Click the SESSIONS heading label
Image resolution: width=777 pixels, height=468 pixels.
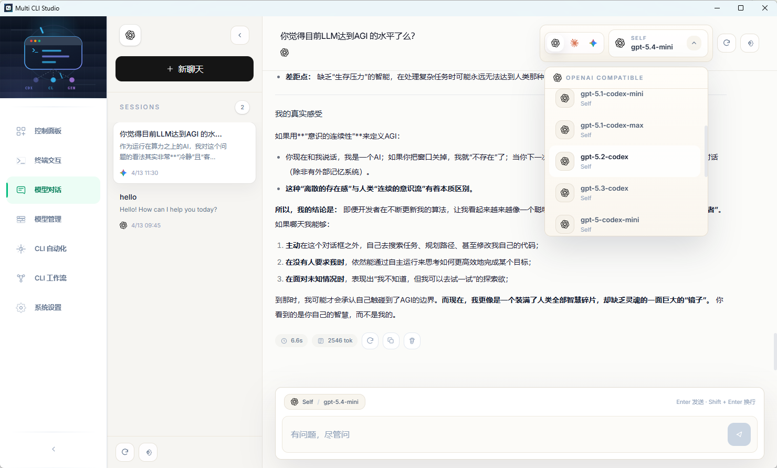click(x=140, y=107)
